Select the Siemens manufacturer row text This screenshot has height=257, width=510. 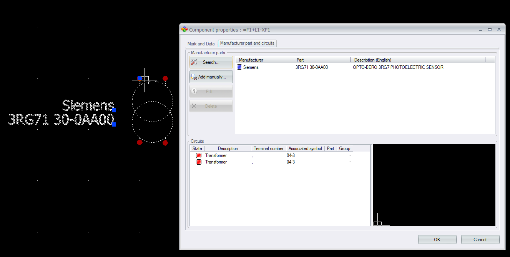click(251, 67)
